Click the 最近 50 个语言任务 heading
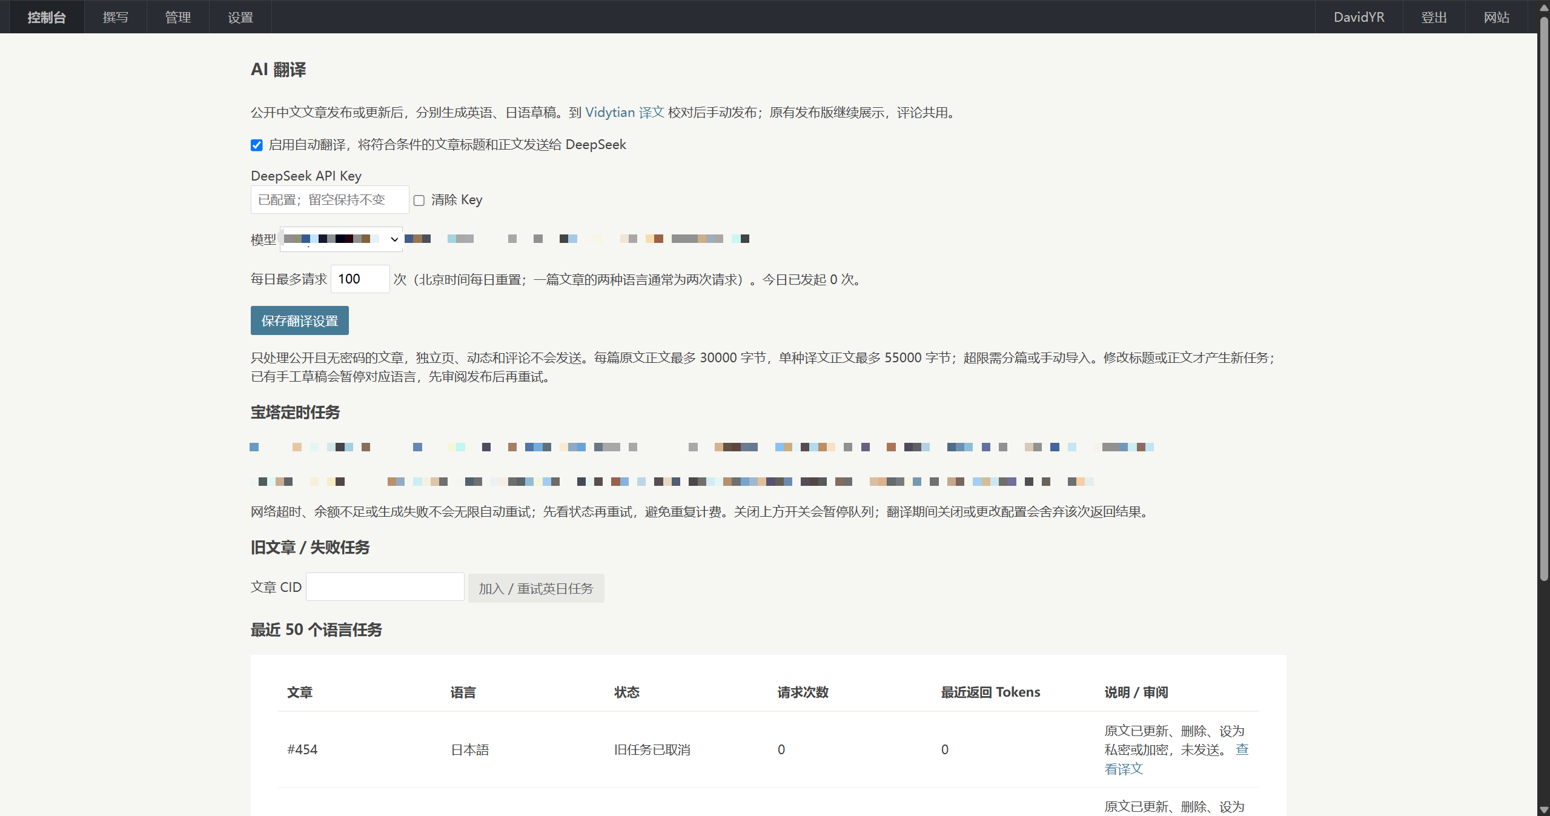Viewport: 1550px width, 816px height. 316,630
